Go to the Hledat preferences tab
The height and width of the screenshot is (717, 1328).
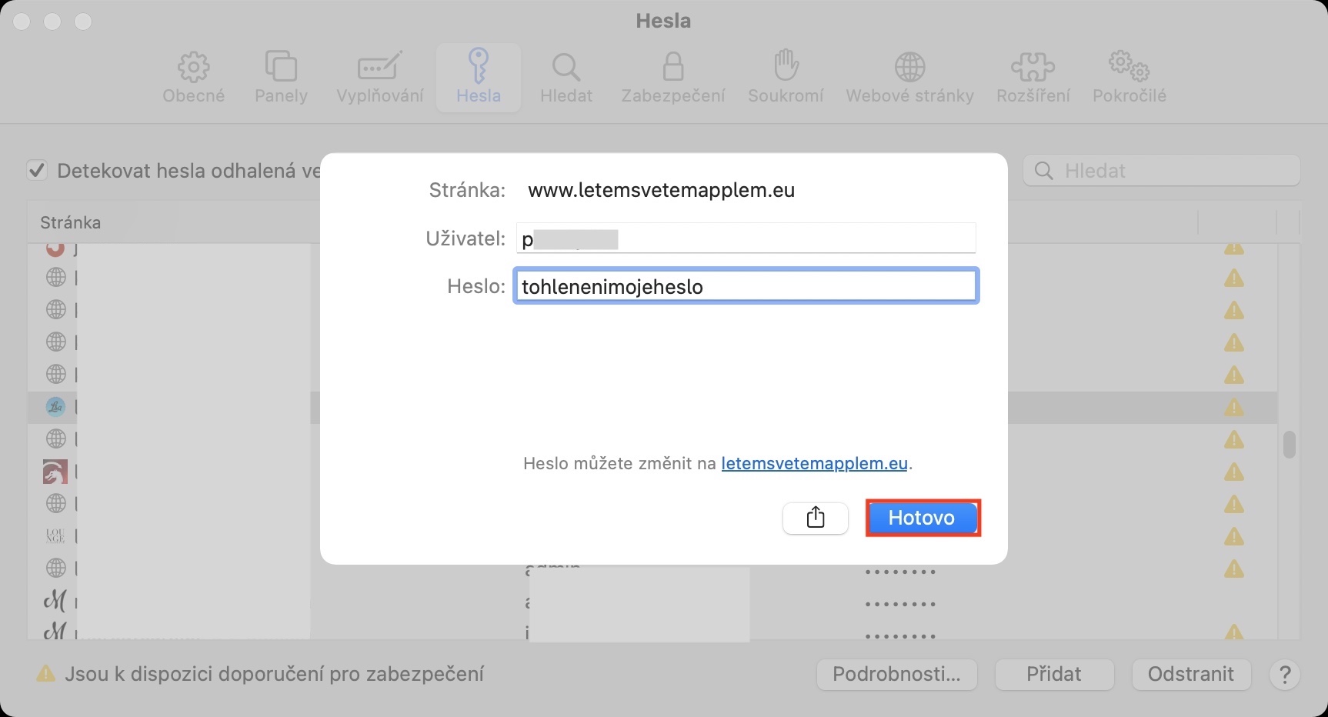[566, 78]
